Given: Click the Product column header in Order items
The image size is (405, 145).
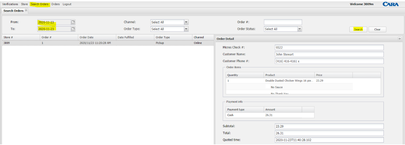Looking at the screenshot, I should 289,75.
